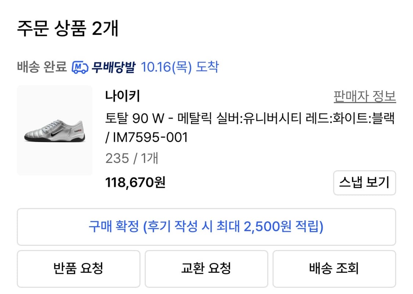Open the silver shoe product thumbnail

[x=55, y=130]
